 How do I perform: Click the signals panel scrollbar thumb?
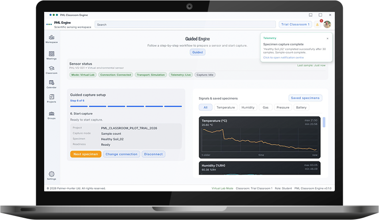[324, 122]
